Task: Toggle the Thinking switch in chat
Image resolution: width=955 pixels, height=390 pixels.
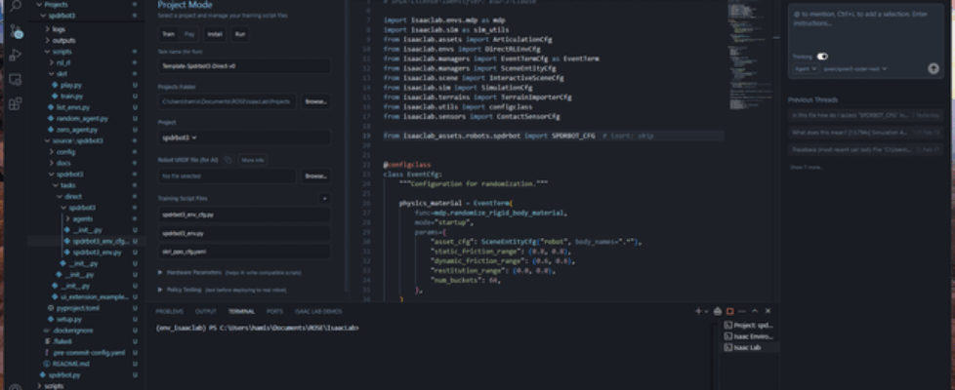Action: 822,57
